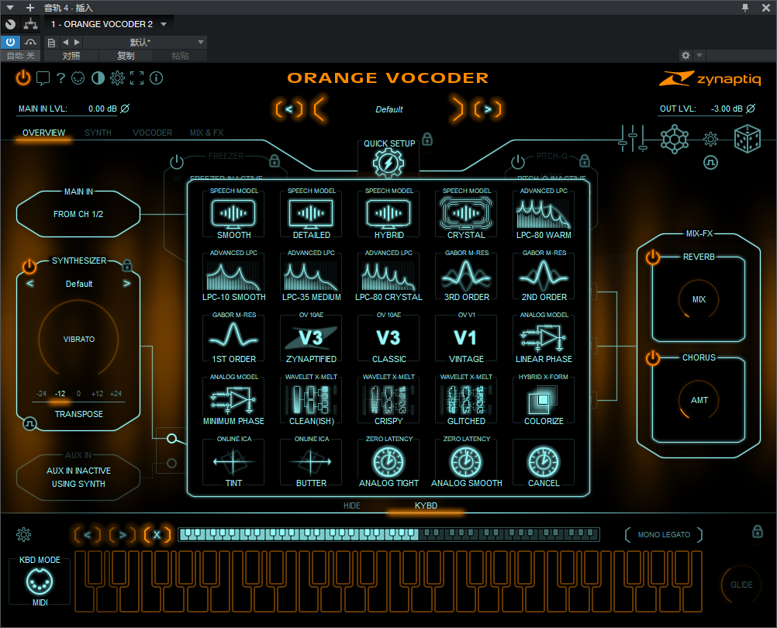The width and height of the screenshot is (777, 628).
Task: Choose Gabor 1ST ORDER preset
Action: 233,338
